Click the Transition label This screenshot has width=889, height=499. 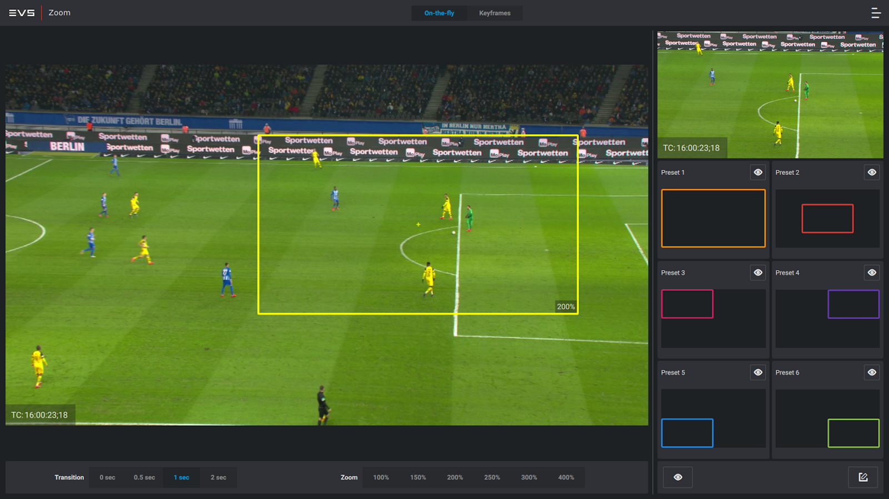[69, 477]
